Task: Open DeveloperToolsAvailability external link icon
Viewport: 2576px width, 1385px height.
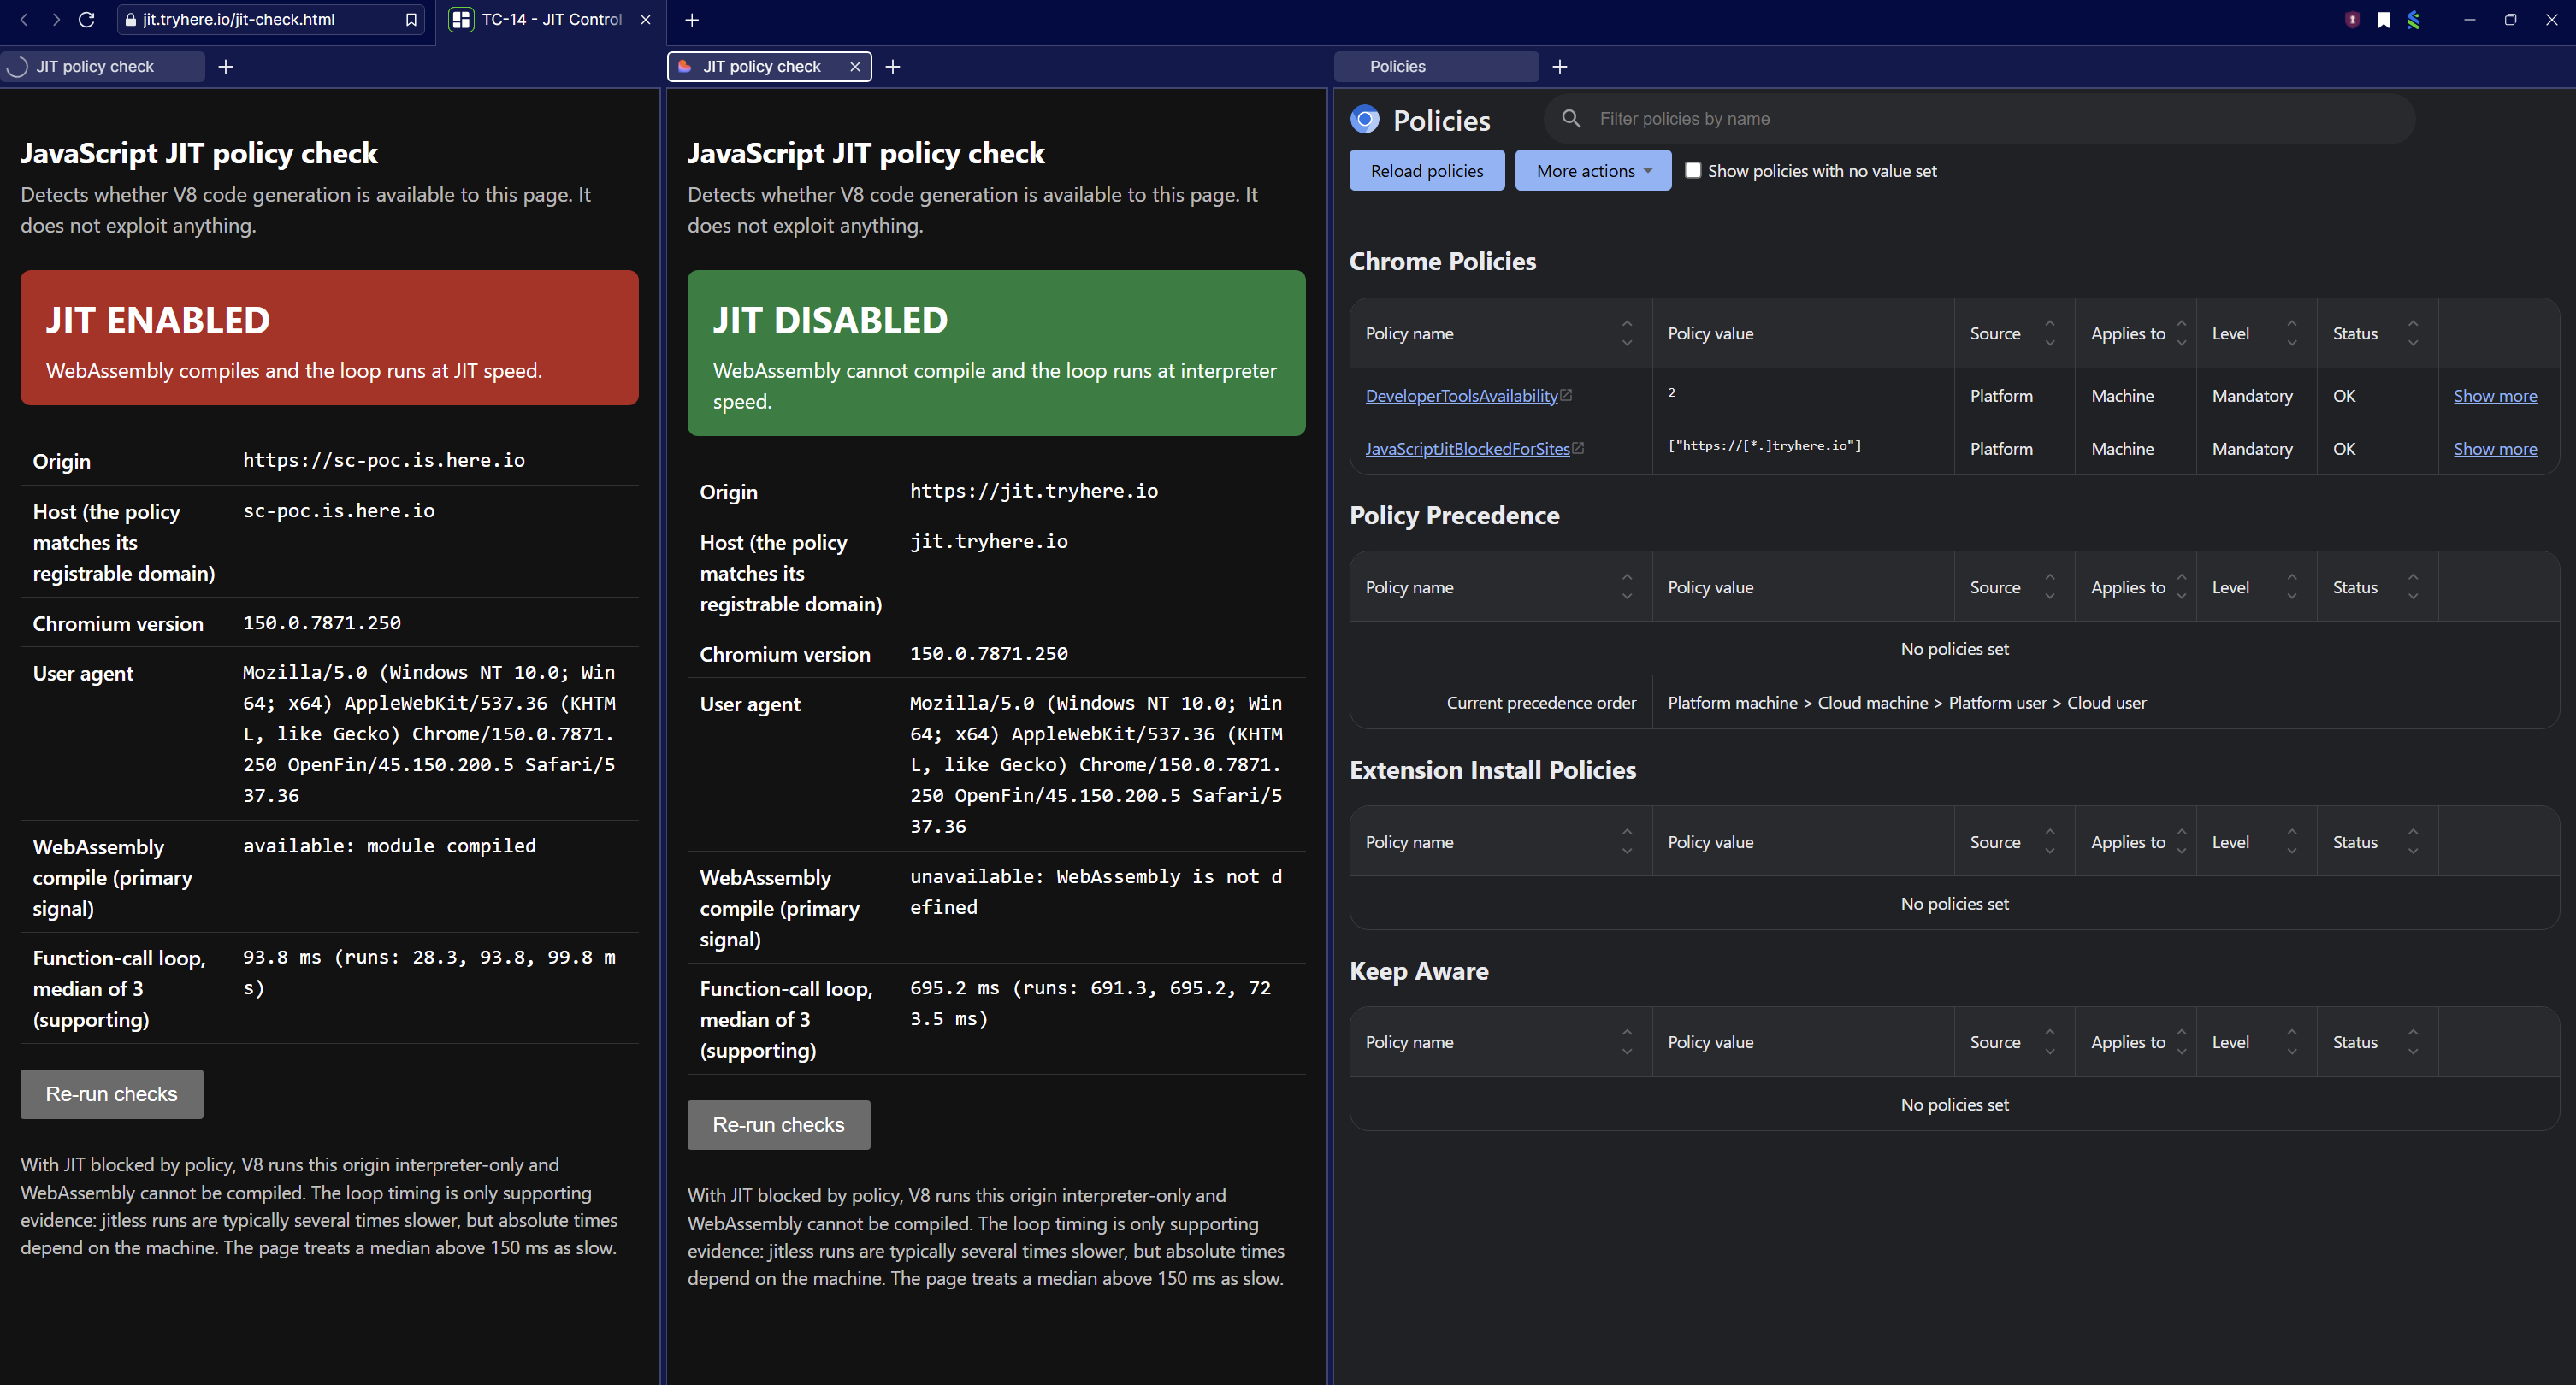Action: (1566, 395)
